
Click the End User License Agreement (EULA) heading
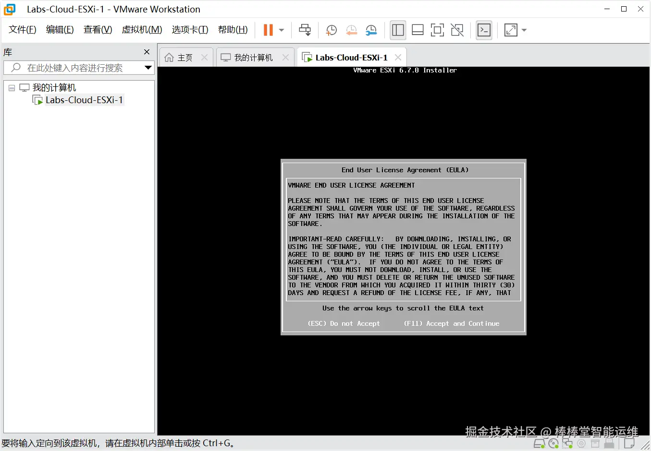click(x=405, y=170)
